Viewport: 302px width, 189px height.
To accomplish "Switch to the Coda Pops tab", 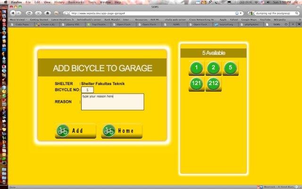I will coord(22,25).
